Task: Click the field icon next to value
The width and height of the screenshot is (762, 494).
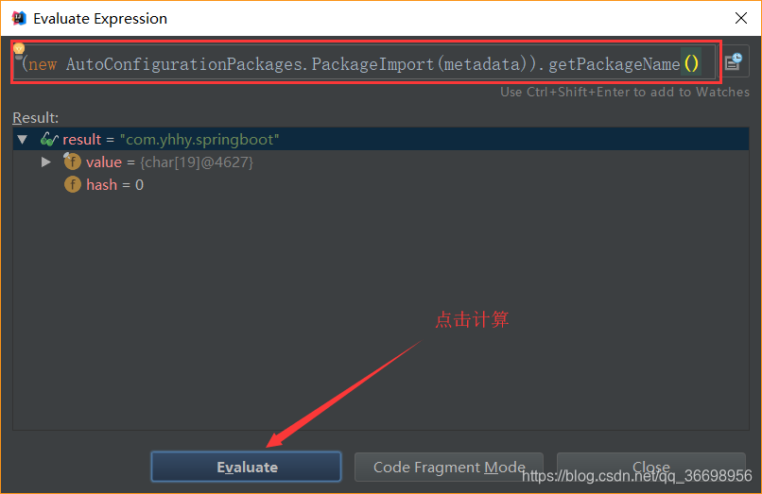Action: coord(73,162)
